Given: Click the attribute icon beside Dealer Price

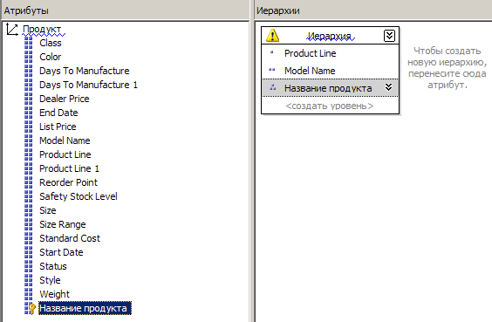Looking at the screenshot, I should (29, 99).
